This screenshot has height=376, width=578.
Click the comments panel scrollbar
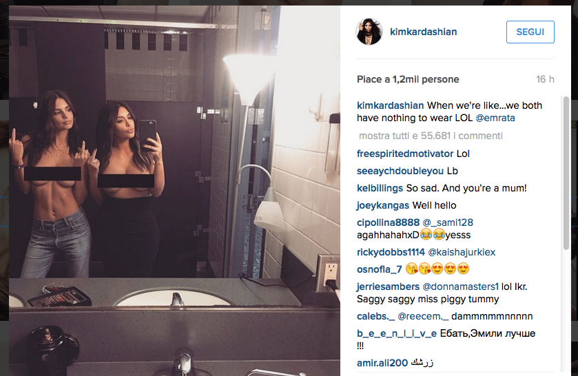566,174
